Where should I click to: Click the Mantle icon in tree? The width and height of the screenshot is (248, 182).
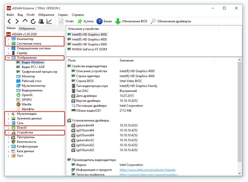point(18,104)
